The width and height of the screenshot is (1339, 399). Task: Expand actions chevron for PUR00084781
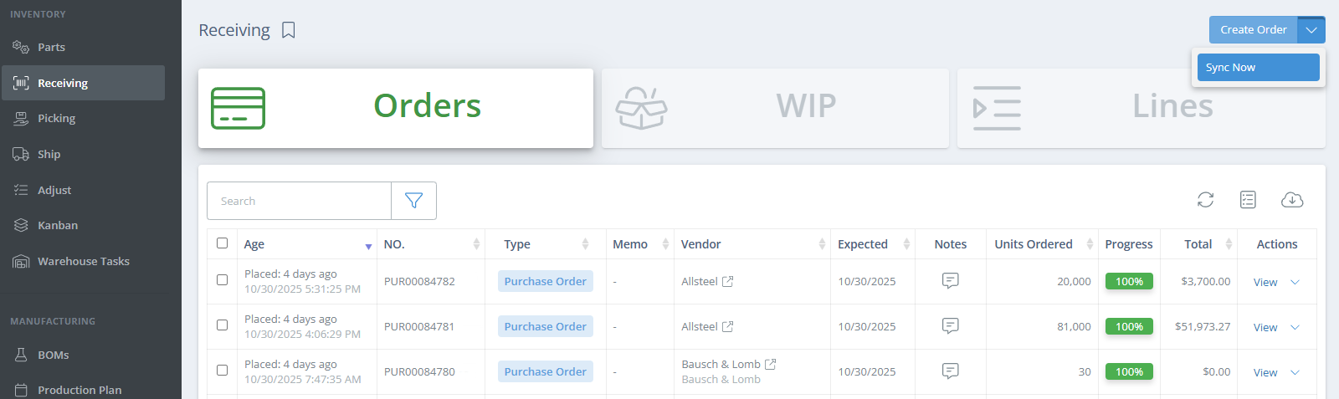[x=1295, y=327]
